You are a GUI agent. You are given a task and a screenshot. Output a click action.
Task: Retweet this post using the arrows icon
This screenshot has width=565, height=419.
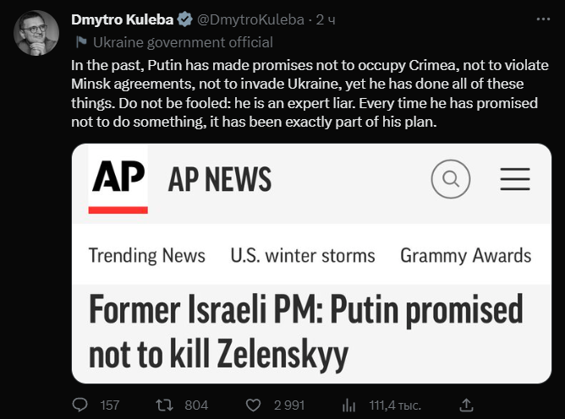click(169, 405)
